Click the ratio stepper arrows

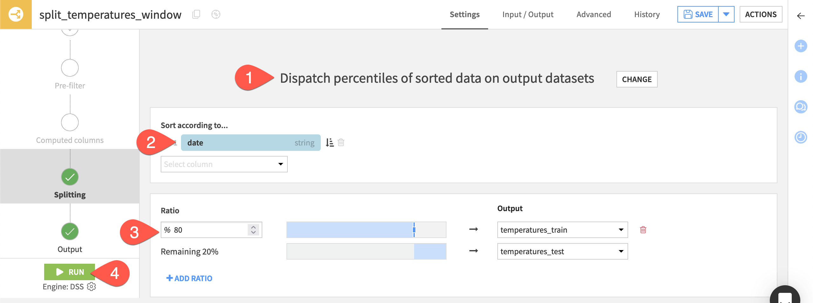tap(253, 230)
